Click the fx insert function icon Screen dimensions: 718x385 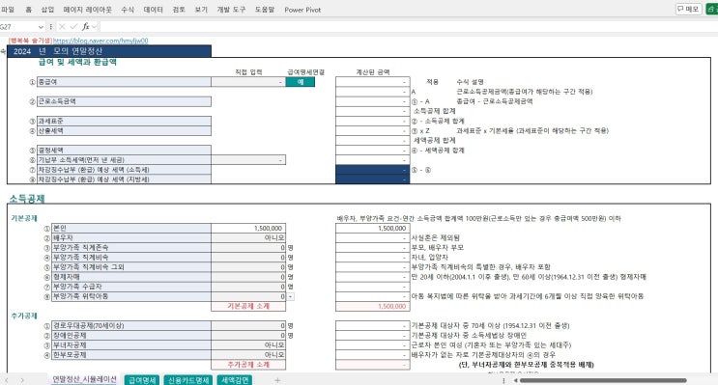(x=85, y=27)
